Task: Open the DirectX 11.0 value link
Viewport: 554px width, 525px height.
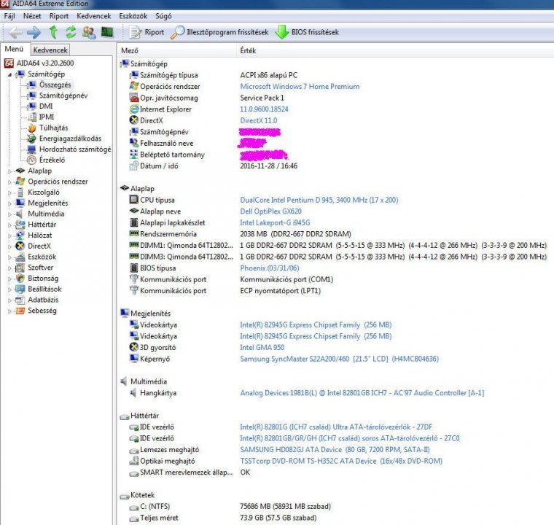Action: [258, 120]
